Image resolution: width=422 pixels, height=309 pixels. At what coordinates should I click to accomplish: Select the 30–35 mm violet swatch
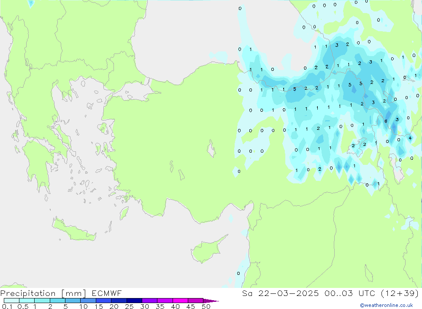[150, 301]
